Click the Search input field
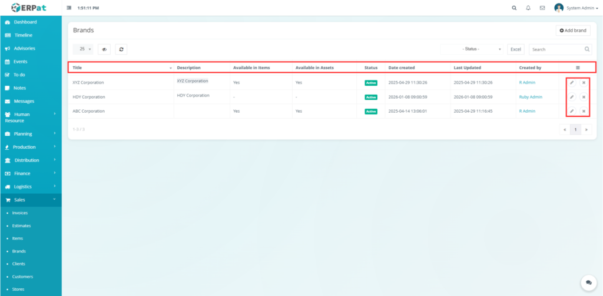The height and width of the screenshot is (296, 603). [x=556, y=49]
